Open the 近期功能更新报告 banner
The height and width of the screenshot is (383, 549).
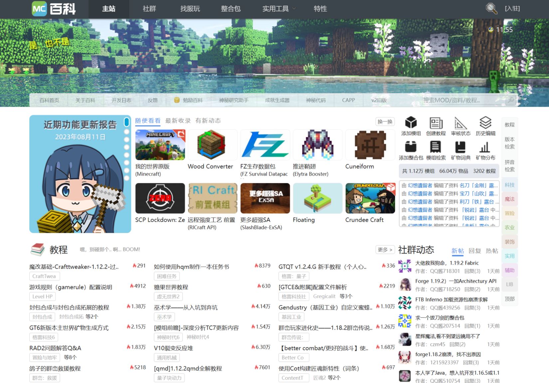80,174
